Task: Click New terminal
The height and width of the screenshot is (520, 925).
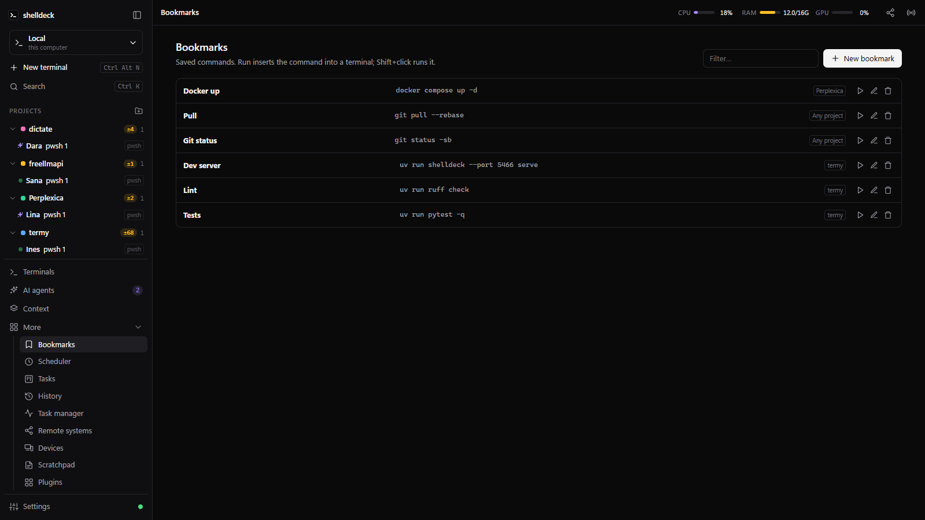Action: (x=76, y=68)
